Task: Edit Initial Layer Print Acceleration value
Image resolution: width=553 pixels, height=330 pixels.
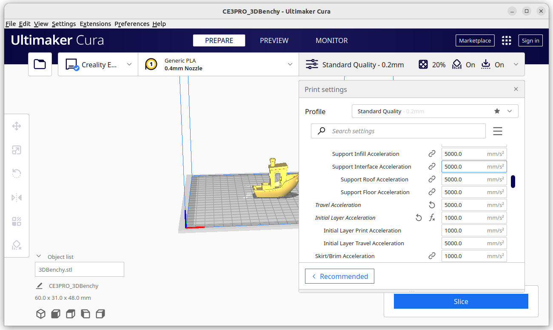Action: pyautogui.click(x=474, y=230)
